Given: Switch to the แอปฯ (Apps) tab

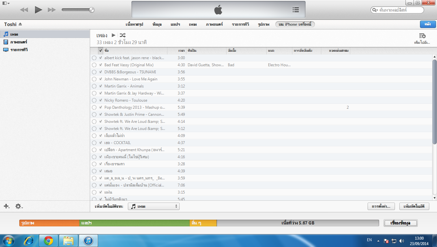Looking at the screenshot, I should [x=175, y=24].
